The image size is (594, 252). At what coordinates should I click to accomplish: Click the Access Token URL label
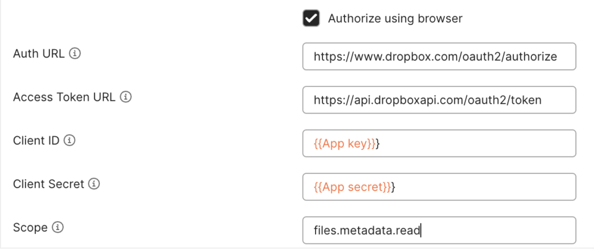64,98
